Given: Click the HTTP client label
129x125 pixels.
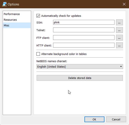Looking at the screenshot, I should coord(44,46).
